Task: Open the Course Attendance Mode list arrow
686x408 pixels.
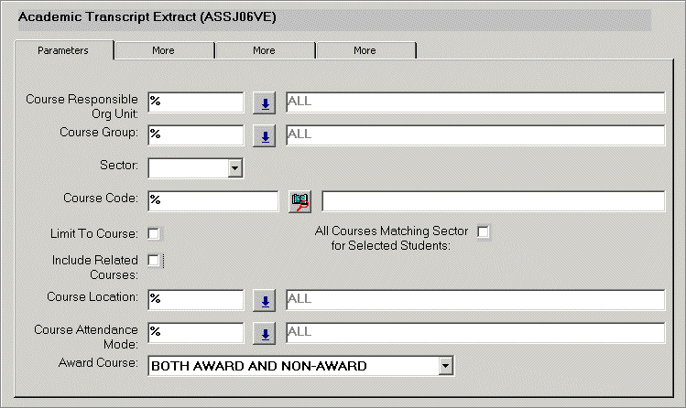Action: (x=265, y=334)
